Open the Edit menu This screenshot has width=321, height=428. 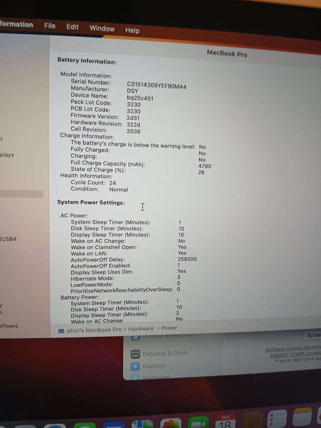click(73, 27)
